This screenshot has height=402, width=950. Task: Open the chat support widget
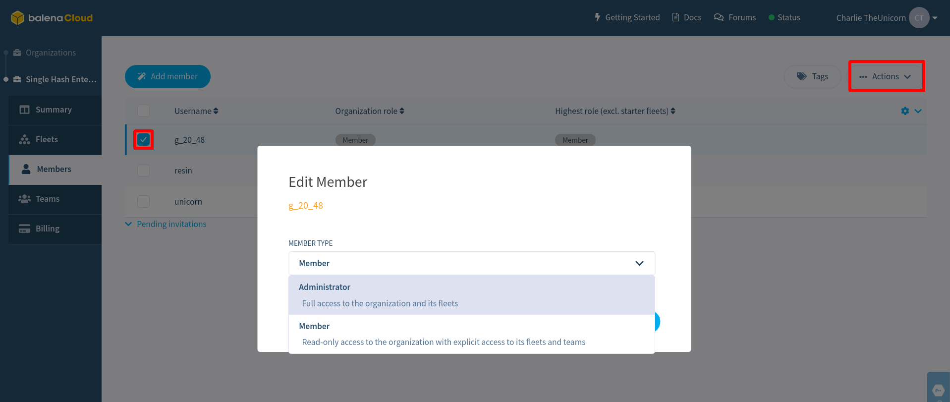(x=938, y=390)
